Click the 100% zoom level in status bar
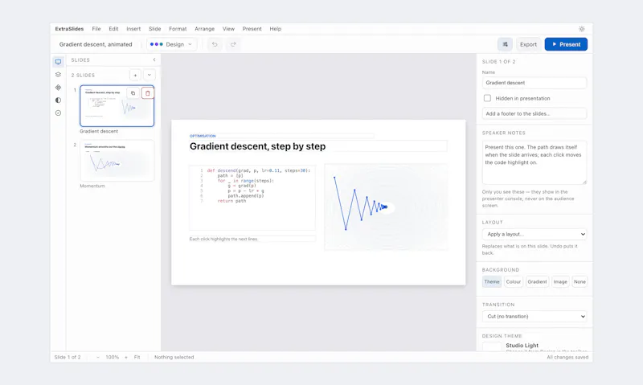This screenshot has width=643, height=385. tap(112, 357)
